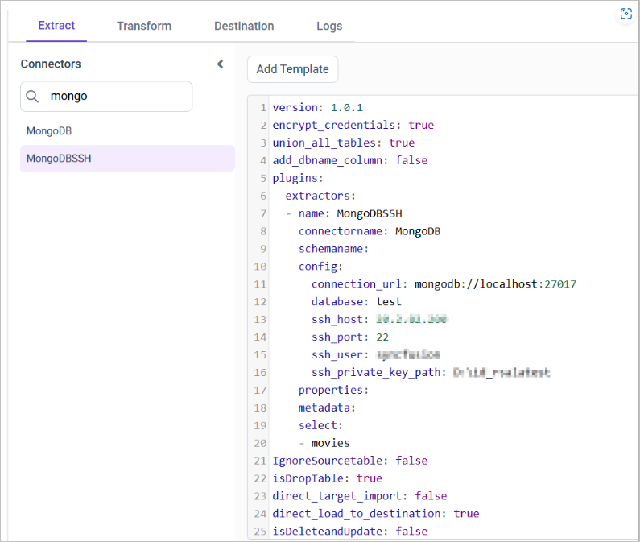Click the encrypt_credentials: true line
This screenshot has height=542, width=640.
tap(353, 125)
